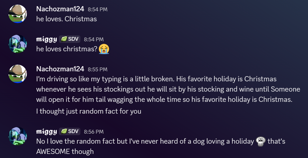Screen dimensions: 308x158
Task: Click miggy's username on the 8:54 PM message
Action: coord(46,39)
